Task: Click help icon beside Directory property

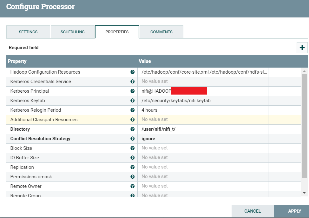Action: point(133,129)
